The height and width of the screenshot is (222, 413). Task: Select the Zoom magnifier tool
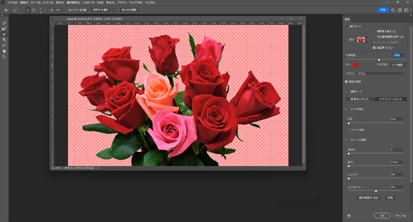coord(4,56)
